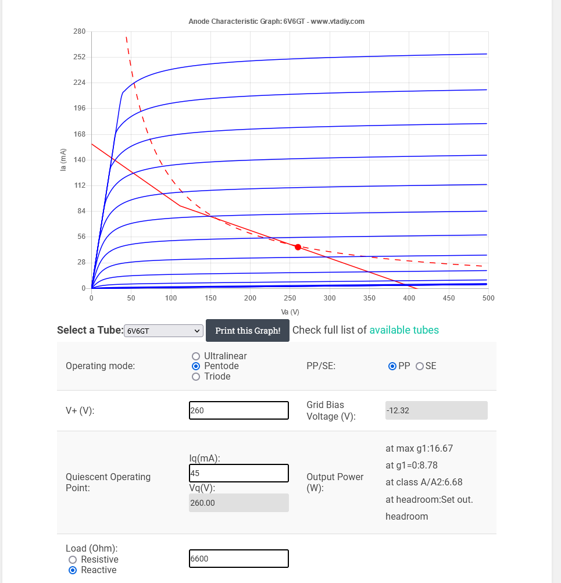Screen dimensions: 561x583
Task: Open the available tubes link
Action: click(x=404, y=330)
